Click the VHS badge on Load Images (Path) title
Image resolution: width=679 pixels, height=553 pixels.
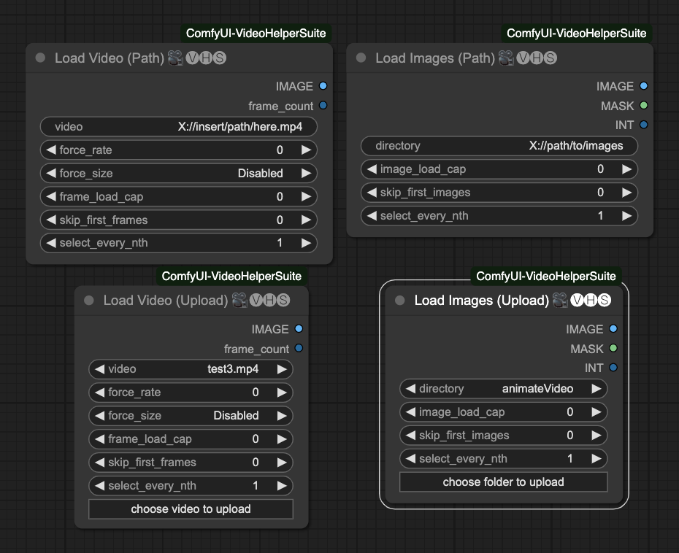[537, 58]
